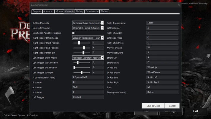
Task: Click the Back binding field
Action: point(162,87)
